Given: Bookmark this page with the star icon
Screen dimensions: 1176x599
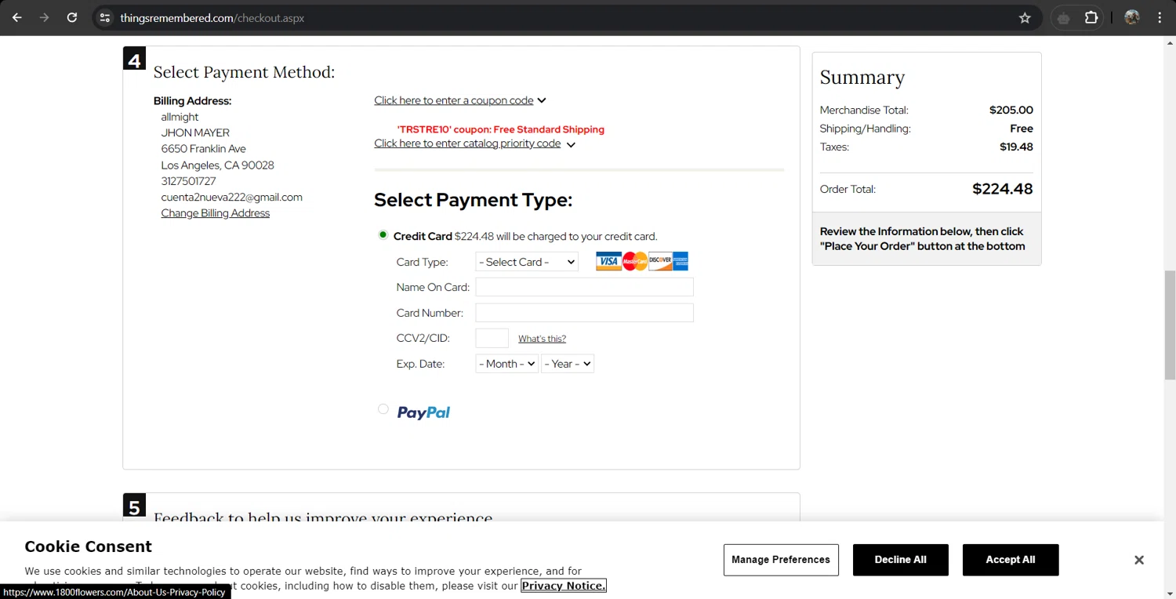Looking at the screenshot, I should click(x=1025, y=18).
